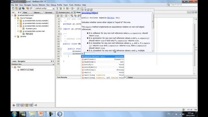Click the Javadoc open source icon
Viewport: 208px width, 117px height.
(92, 10)
